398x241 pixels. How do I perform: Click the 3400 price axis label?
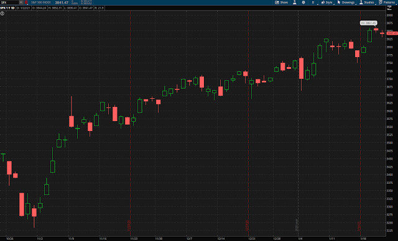[390, 175]
